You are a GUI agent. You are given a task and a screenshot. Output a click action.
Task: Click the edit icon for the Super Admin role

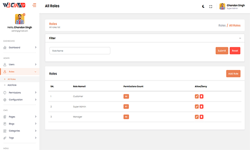(x=196, y=106)
